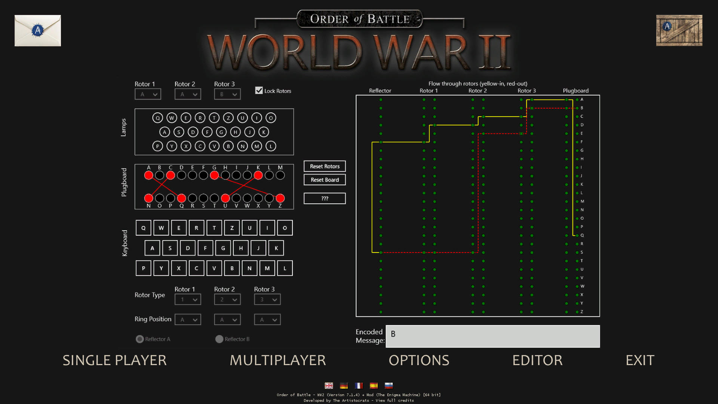Open the MULTIPLAYER menu

tap(278, 360)
